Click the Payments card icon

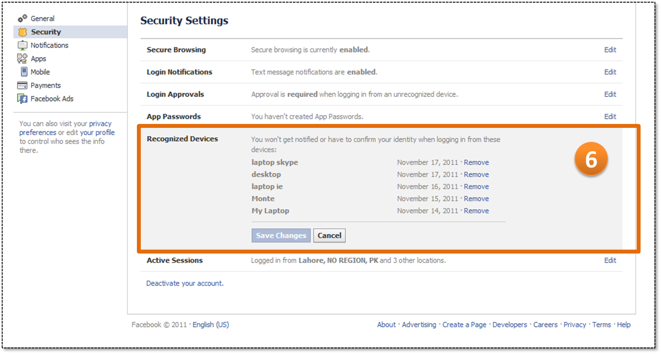[x=22, y=85]
